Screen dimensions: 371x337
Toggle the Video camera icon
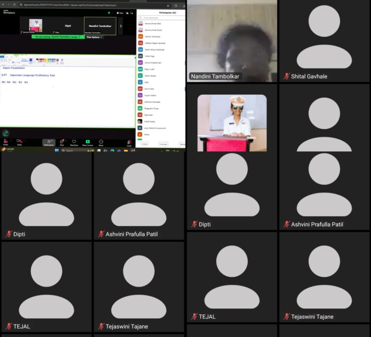click(19, 142)
